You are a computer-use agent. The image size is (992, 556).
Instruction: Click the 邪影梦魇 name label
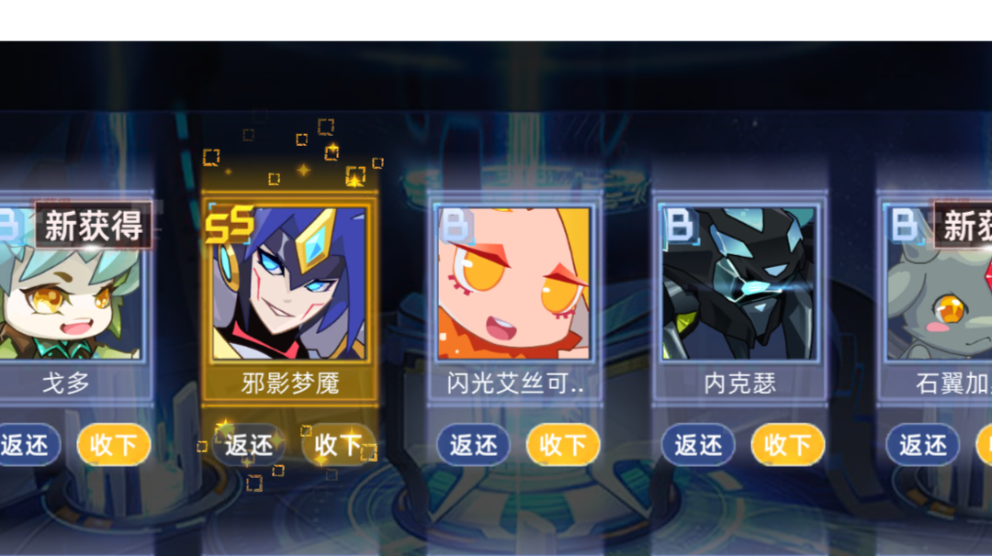pyautogui.click(x=289, y=383)
